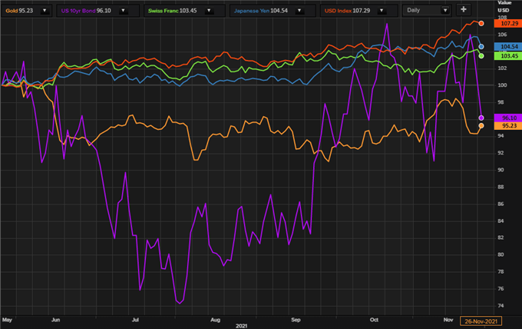Select the Gold legend label
The height and width of the screenshot is (329, 522).
coord(12,12)
